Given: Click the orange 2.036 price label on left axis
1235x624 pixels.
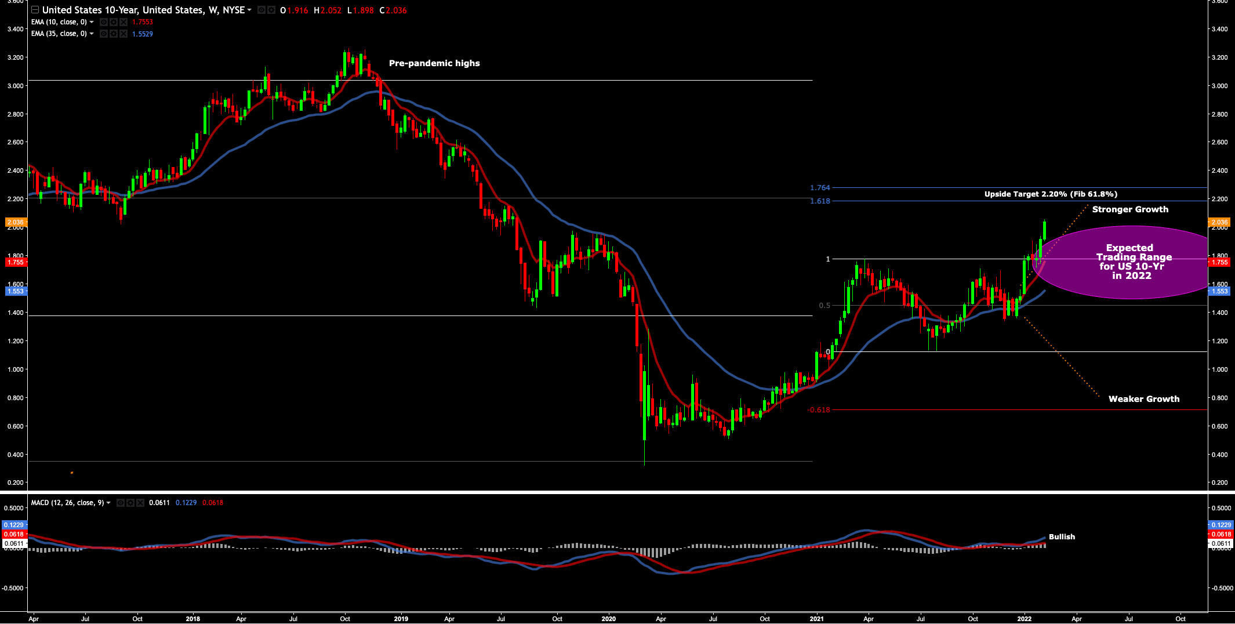Looking at the screenshot, I should click(15, 222).
